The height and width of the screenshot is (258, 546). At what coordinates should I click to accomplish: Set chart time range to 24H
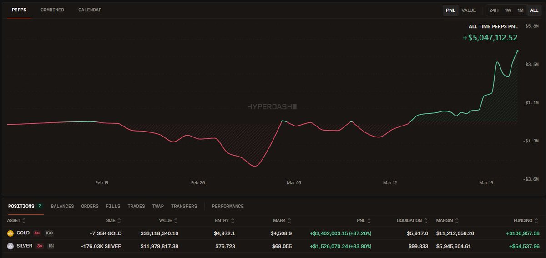pyautogui.click(x=494, y=10)
